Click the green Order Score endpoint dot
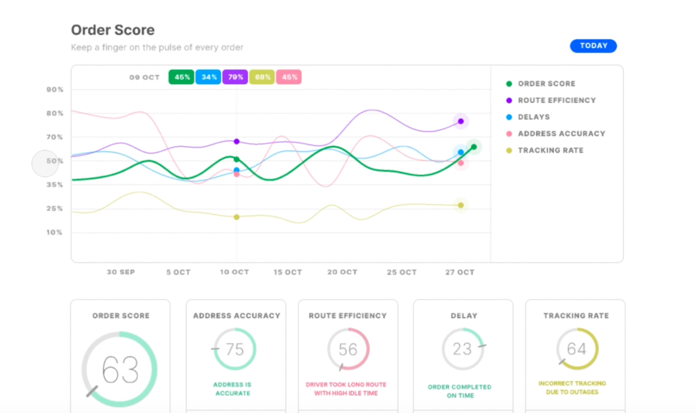The image size is (696, 413). click(474, 147)
